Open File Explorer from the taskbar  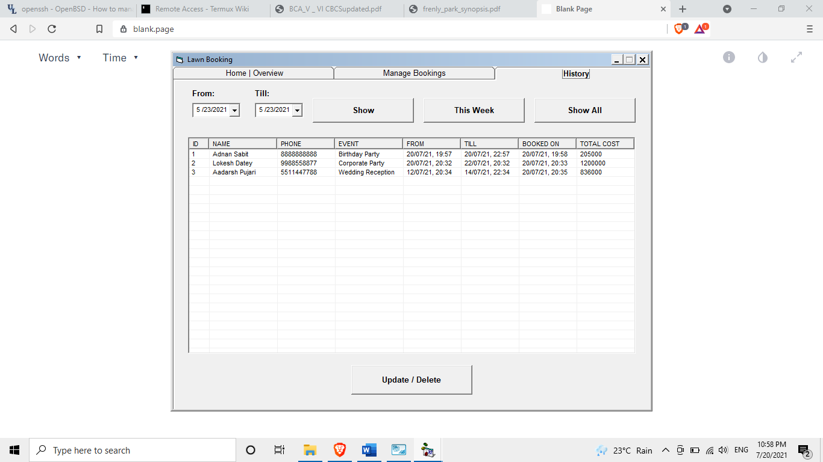coord(310,449)
